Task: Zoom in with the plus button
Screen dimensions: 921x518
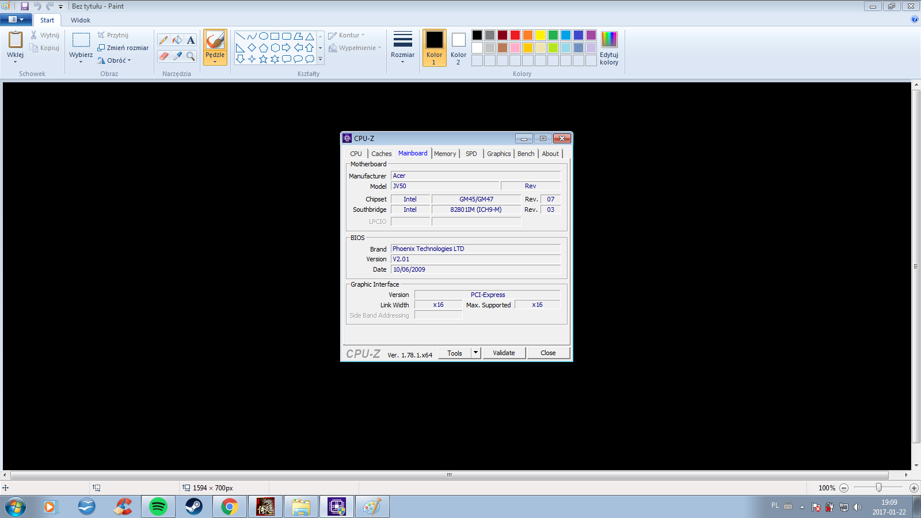Action: coord(914,488)
